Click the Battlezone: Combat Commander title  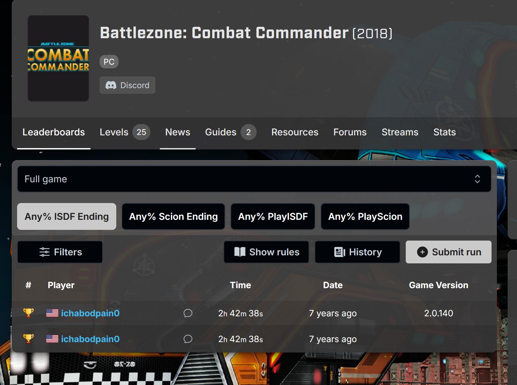224,33
